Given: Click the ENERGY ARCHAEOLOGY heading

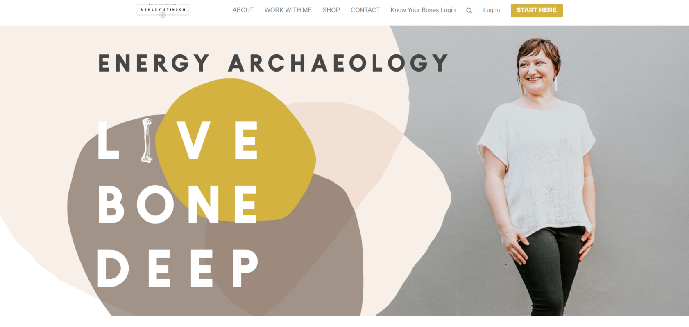Looking at the screenshot, I should click(273, 63).
